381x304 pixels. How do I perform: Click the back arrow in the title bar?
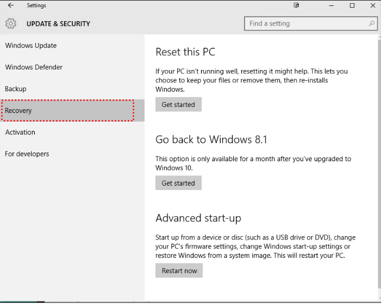[11, 5]
